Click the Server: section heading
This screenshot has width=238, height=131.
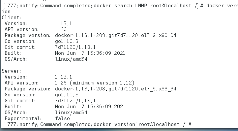click(x=11, y=71)
